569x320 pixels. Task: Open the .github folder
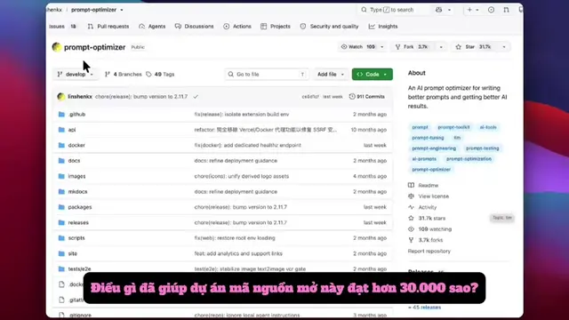click(x=76, y=115)
